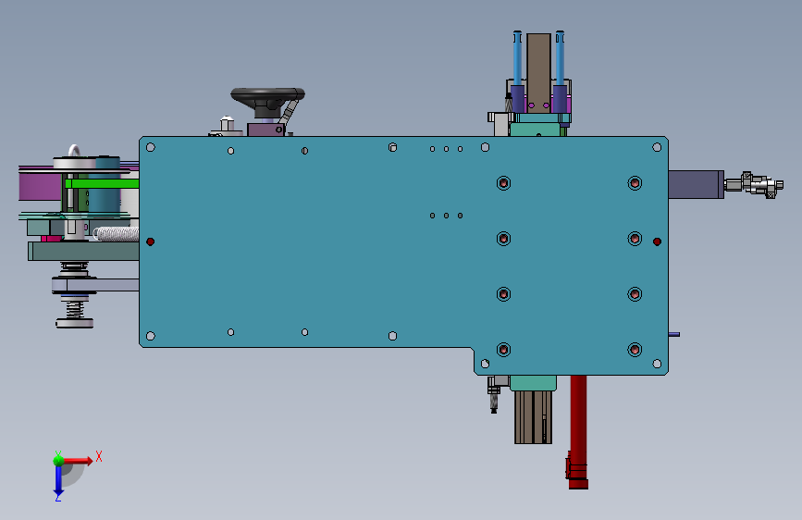
Task: Select the blue Z axis arrow of triad
Action: tap(58, 480)
